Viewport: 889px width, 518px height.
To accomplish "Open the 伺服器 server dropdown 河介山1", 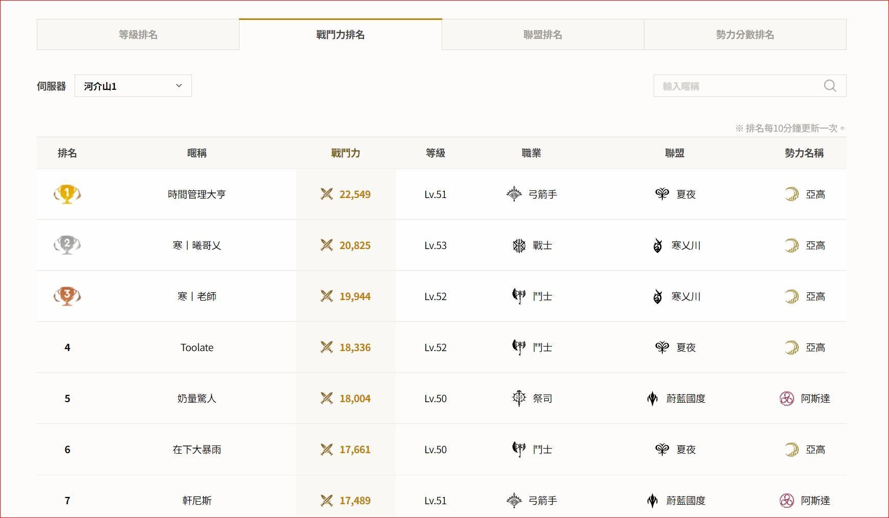I will (x=133, y=86).
